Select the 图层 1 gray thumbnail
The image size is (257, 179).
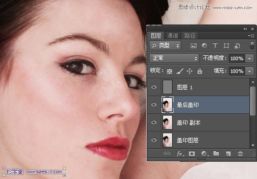click(168, 87)
